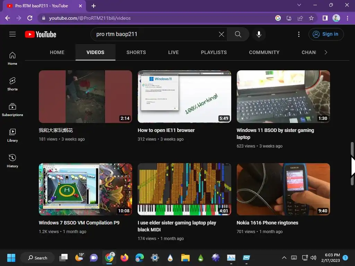
Task: Close the Pro RTM baoP211 tab
Action: [80, 6]
